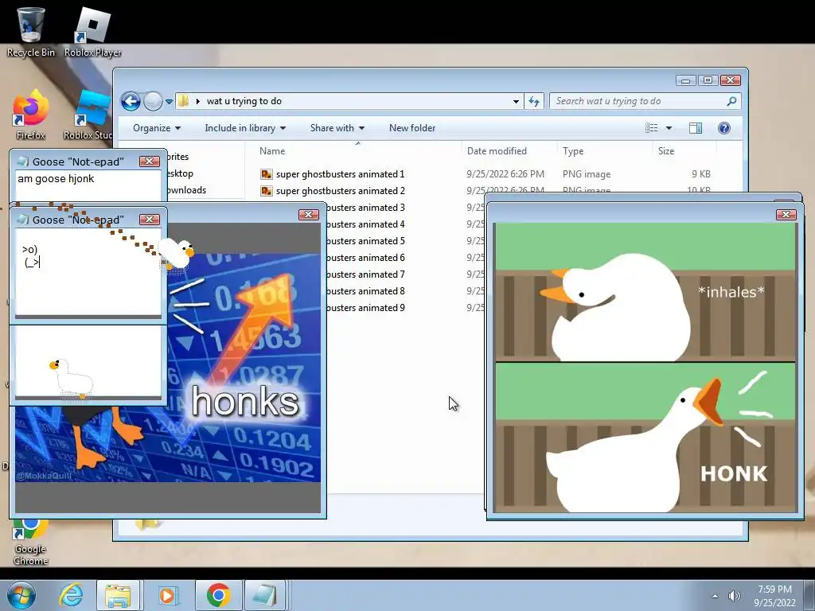Click the am goose hjonk text area
The image size is (815, 611).
coord(88,185)
